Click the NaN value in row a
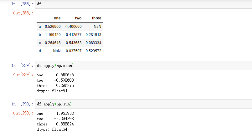Image resolution: width=252 pixels, height=137 pixels. (x=97, y=27)
